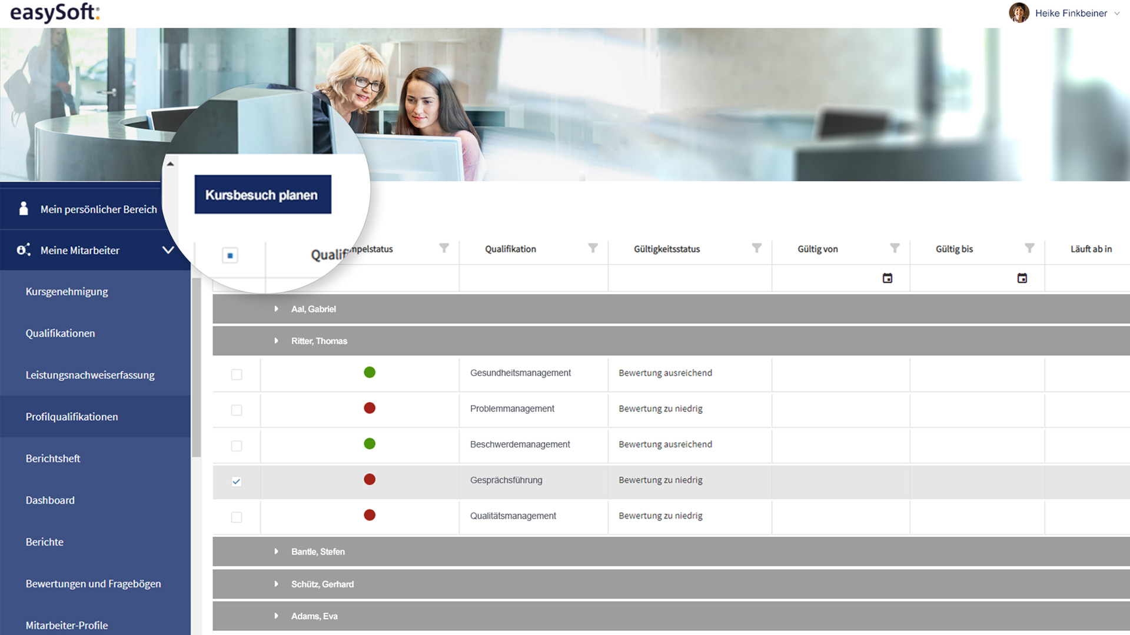This screenshot has height=635, width=1130.
Task: Expand the Aal, Gabriel group row
Action: [x=276, y=309]
